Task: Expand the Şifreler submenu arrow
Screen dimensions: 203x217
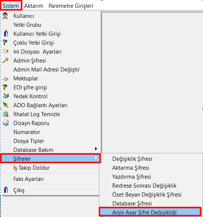Action: click(x=96, y=158)
